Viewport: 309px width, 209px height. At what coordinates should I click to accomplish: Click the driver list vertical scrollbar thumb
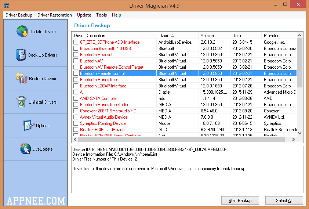299,63
